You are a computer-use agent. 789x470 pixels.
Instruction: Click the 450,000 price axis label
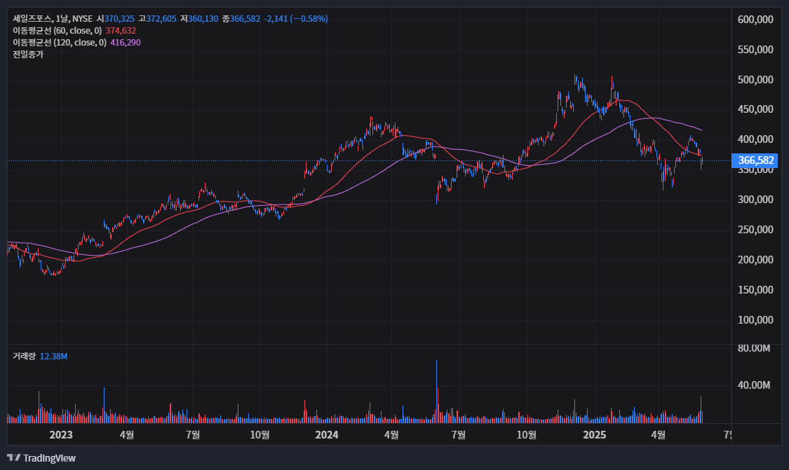point(755,109)
